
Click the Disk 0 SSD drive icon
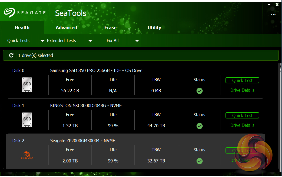coord(27,85)
